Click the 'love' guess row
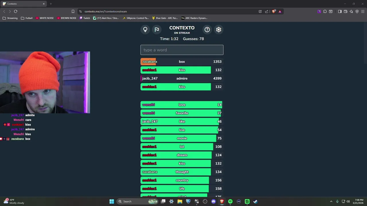 (182, 105)
